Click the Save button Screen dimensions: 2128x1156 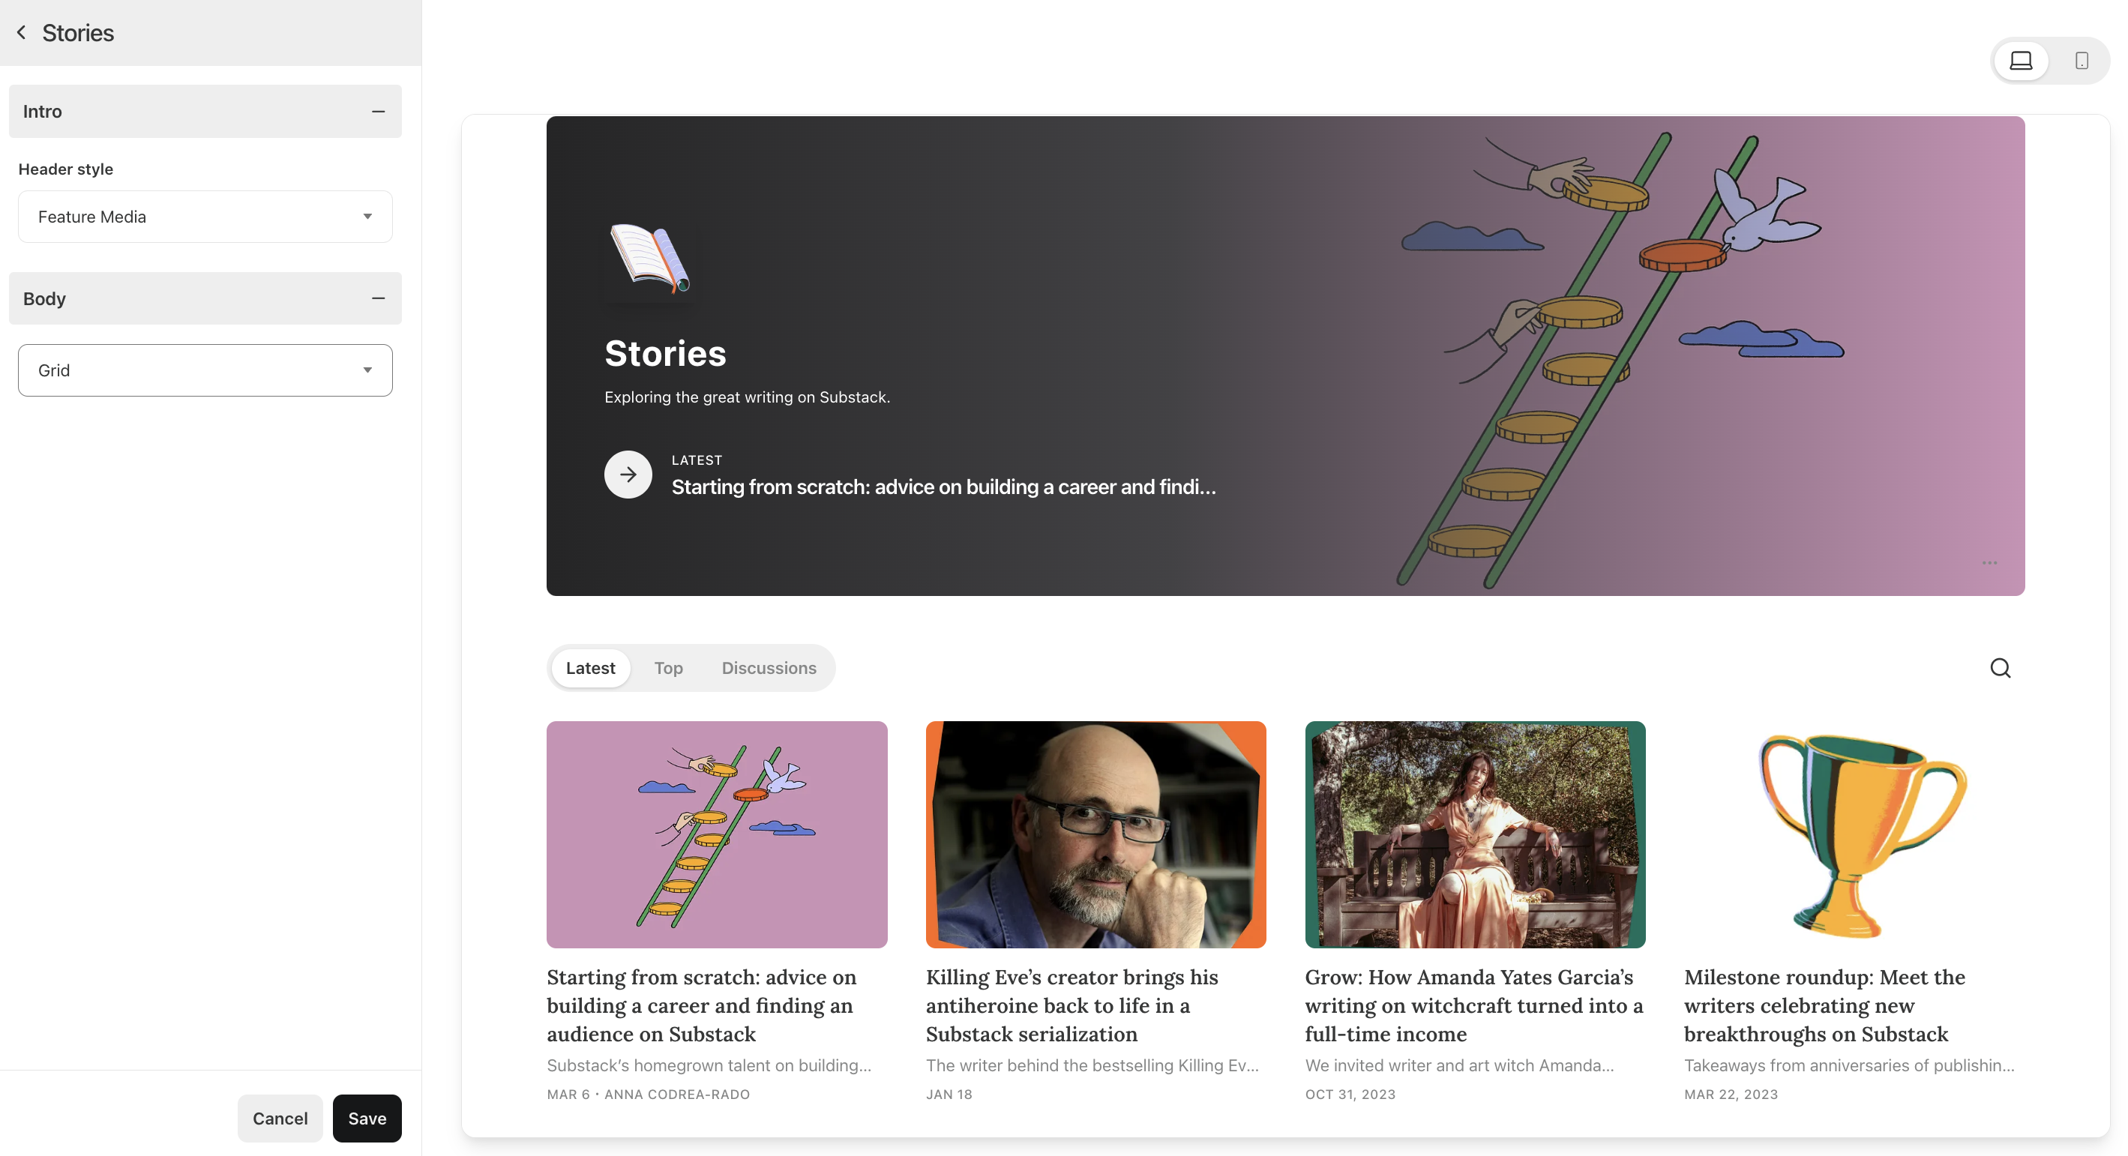[x=366, y=1118]
